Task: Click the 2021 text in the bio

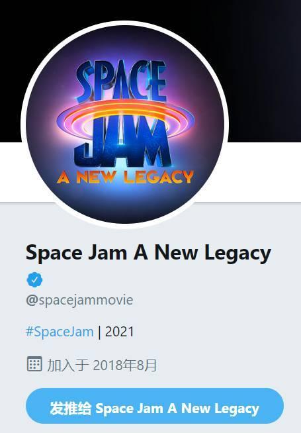Action: (x=120, y=332)
